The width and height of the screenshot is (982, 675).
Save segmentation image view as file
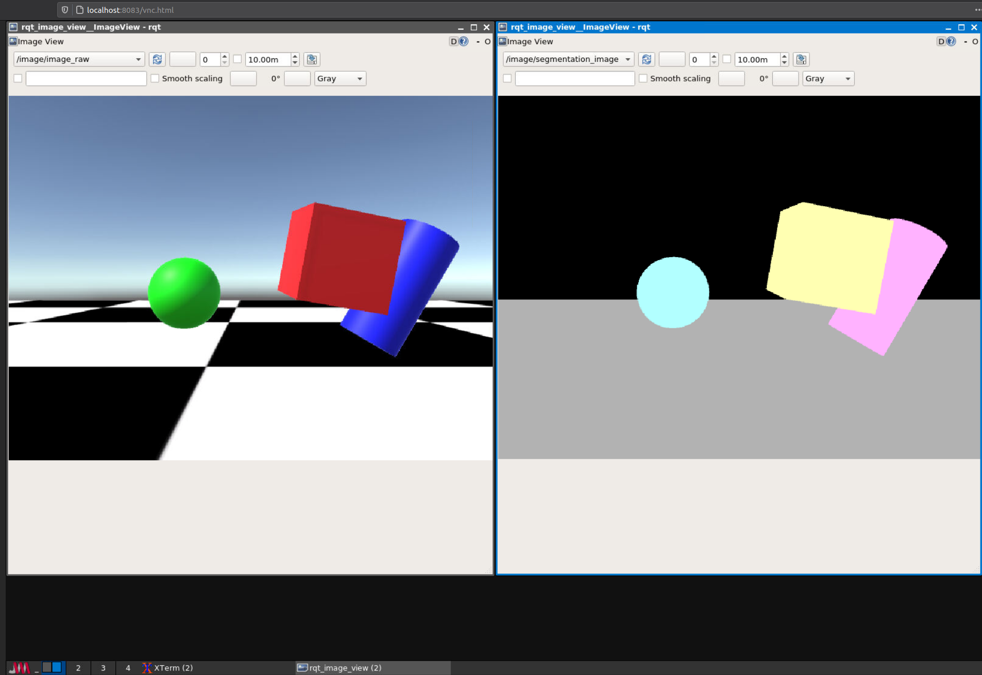pos(801,60)
